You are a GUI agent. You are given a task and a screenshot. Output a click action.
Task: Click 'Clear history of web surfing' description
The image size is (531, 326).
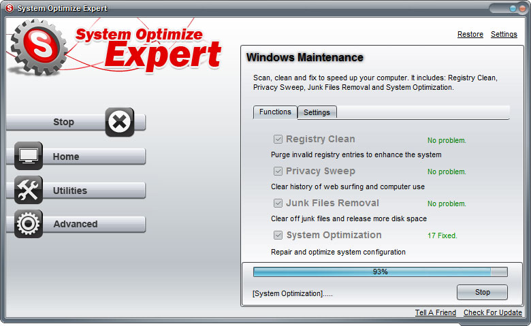[347, 186]
